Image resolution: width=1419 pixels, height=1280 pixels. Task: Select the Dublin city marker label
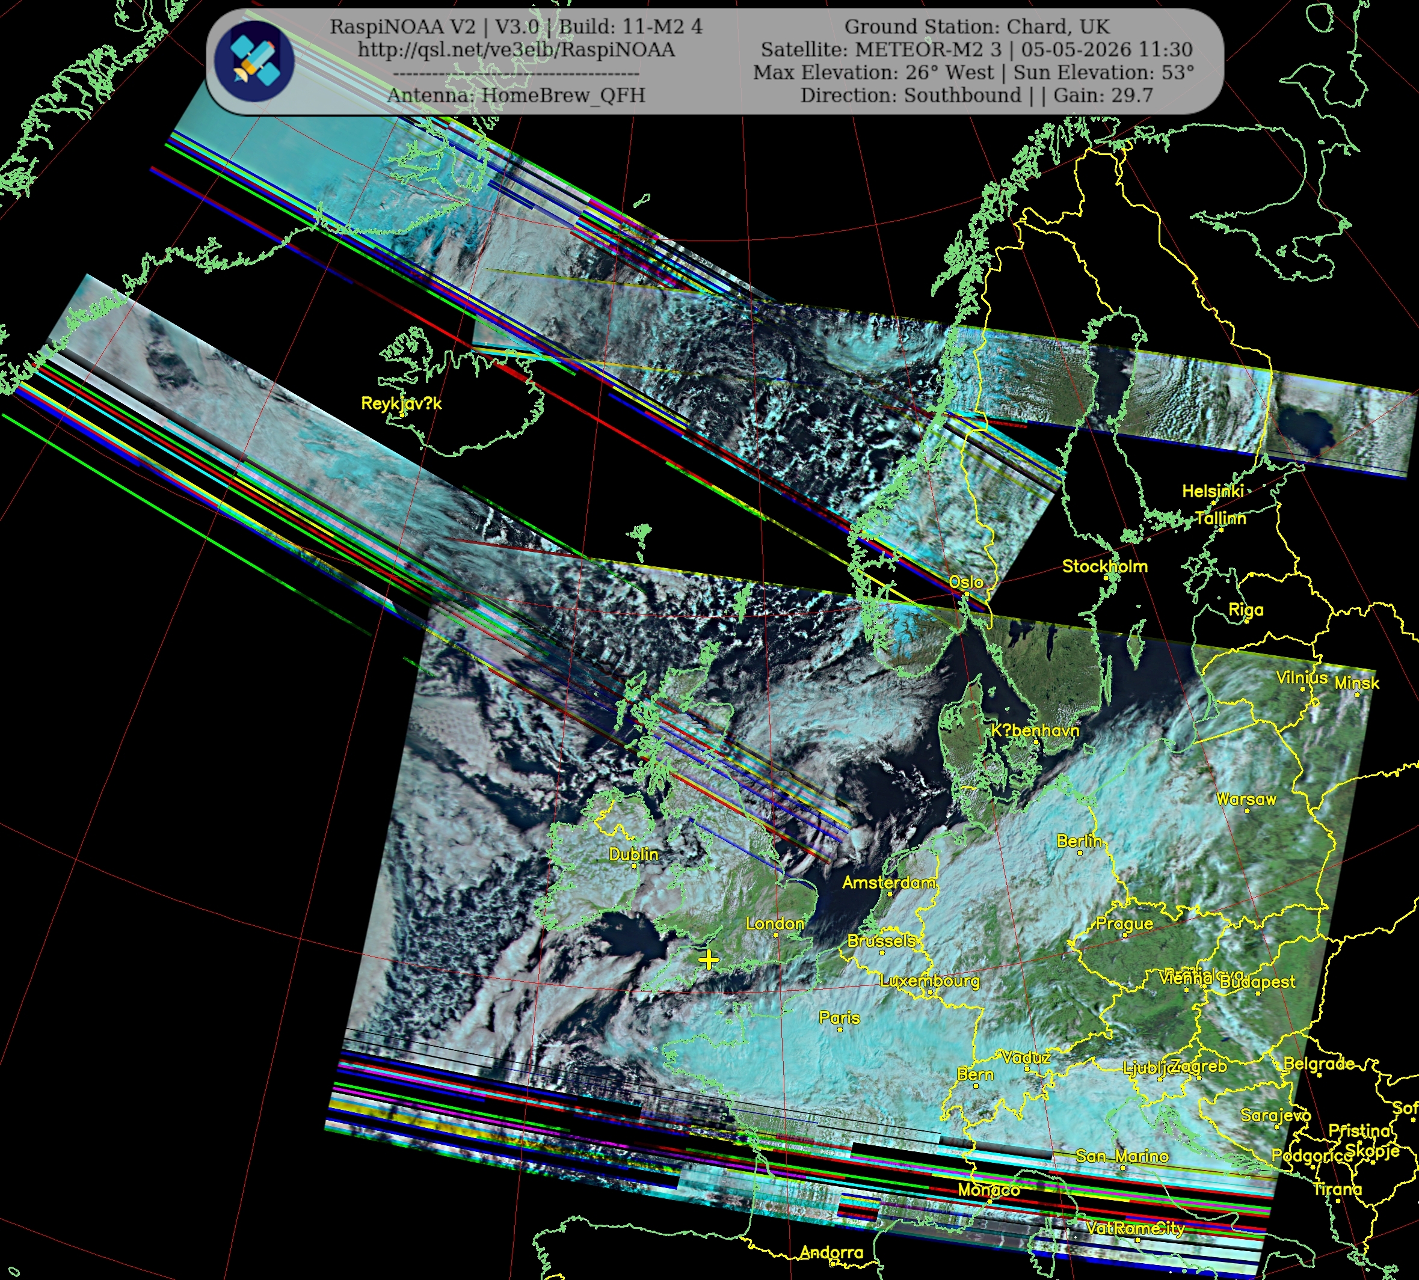633,854
